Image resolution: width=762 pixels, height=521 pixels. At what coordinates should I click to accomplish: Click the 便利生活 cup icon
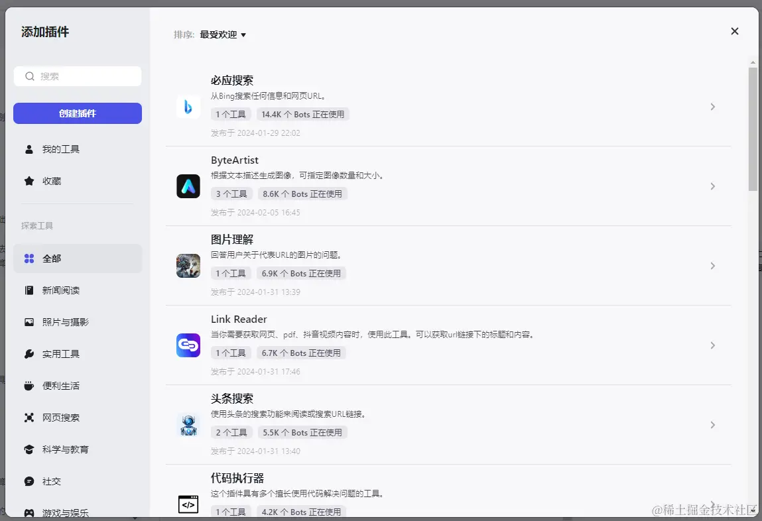(x=29, y=386)
